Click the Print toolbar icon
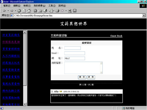The image size is (147, 110). click(x=57, y=11)
